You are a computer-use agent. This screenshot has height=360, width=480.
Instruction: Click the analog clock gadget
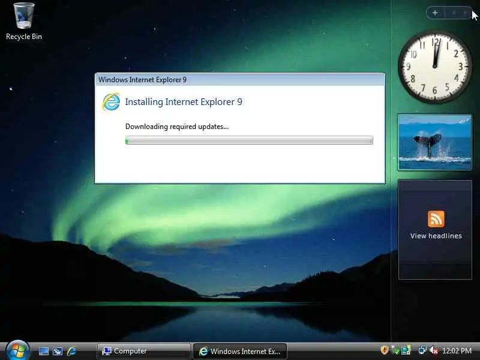434,66
